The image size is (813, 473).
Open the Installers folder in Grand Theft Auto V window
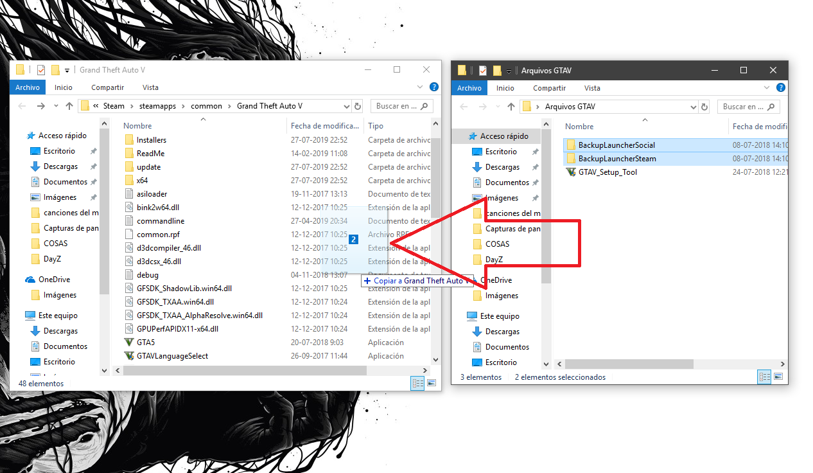click(x=152, y=139)
